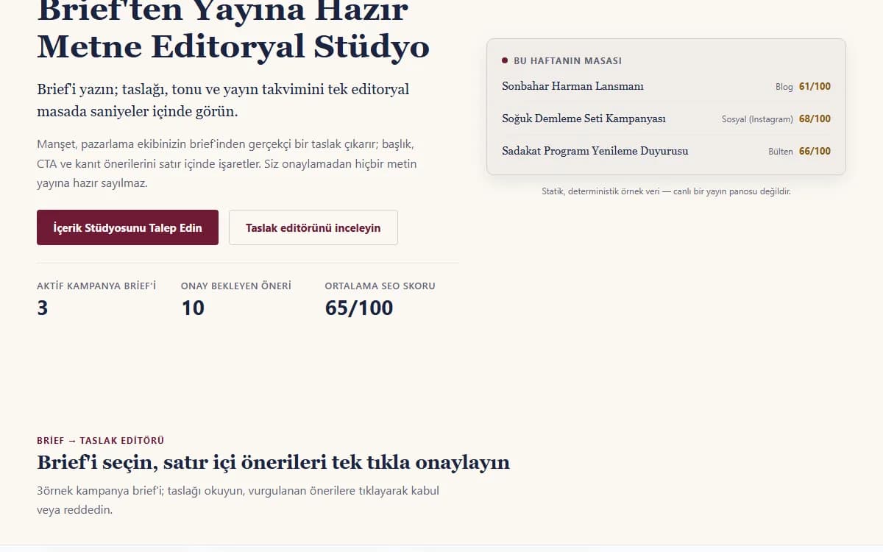Click the ONAY BEKLEYEN ÖNERİ stat label
883x552 pixels.
pos(236,286)
